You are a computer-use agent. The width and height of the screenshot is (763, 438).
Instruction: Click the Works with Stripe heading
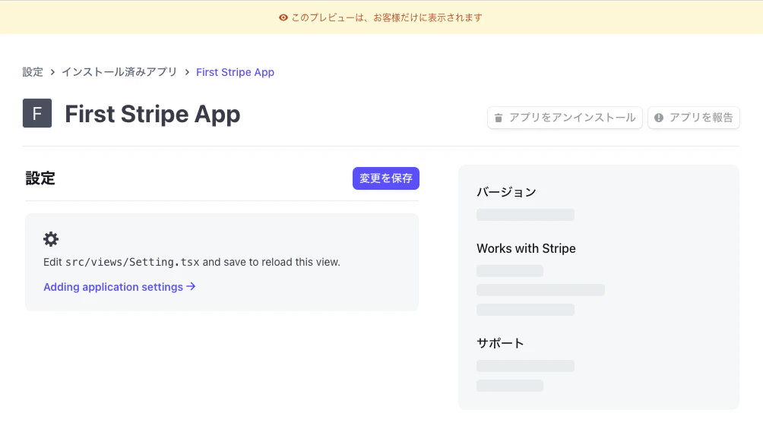tap(526, 248)
